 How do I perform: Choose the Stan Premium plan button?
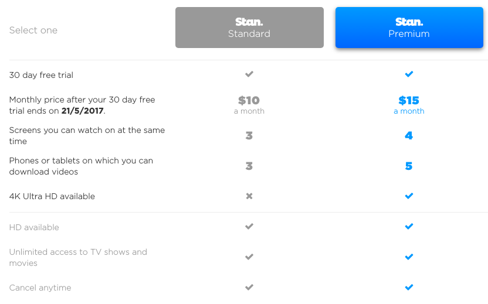(x=409, y=28)
